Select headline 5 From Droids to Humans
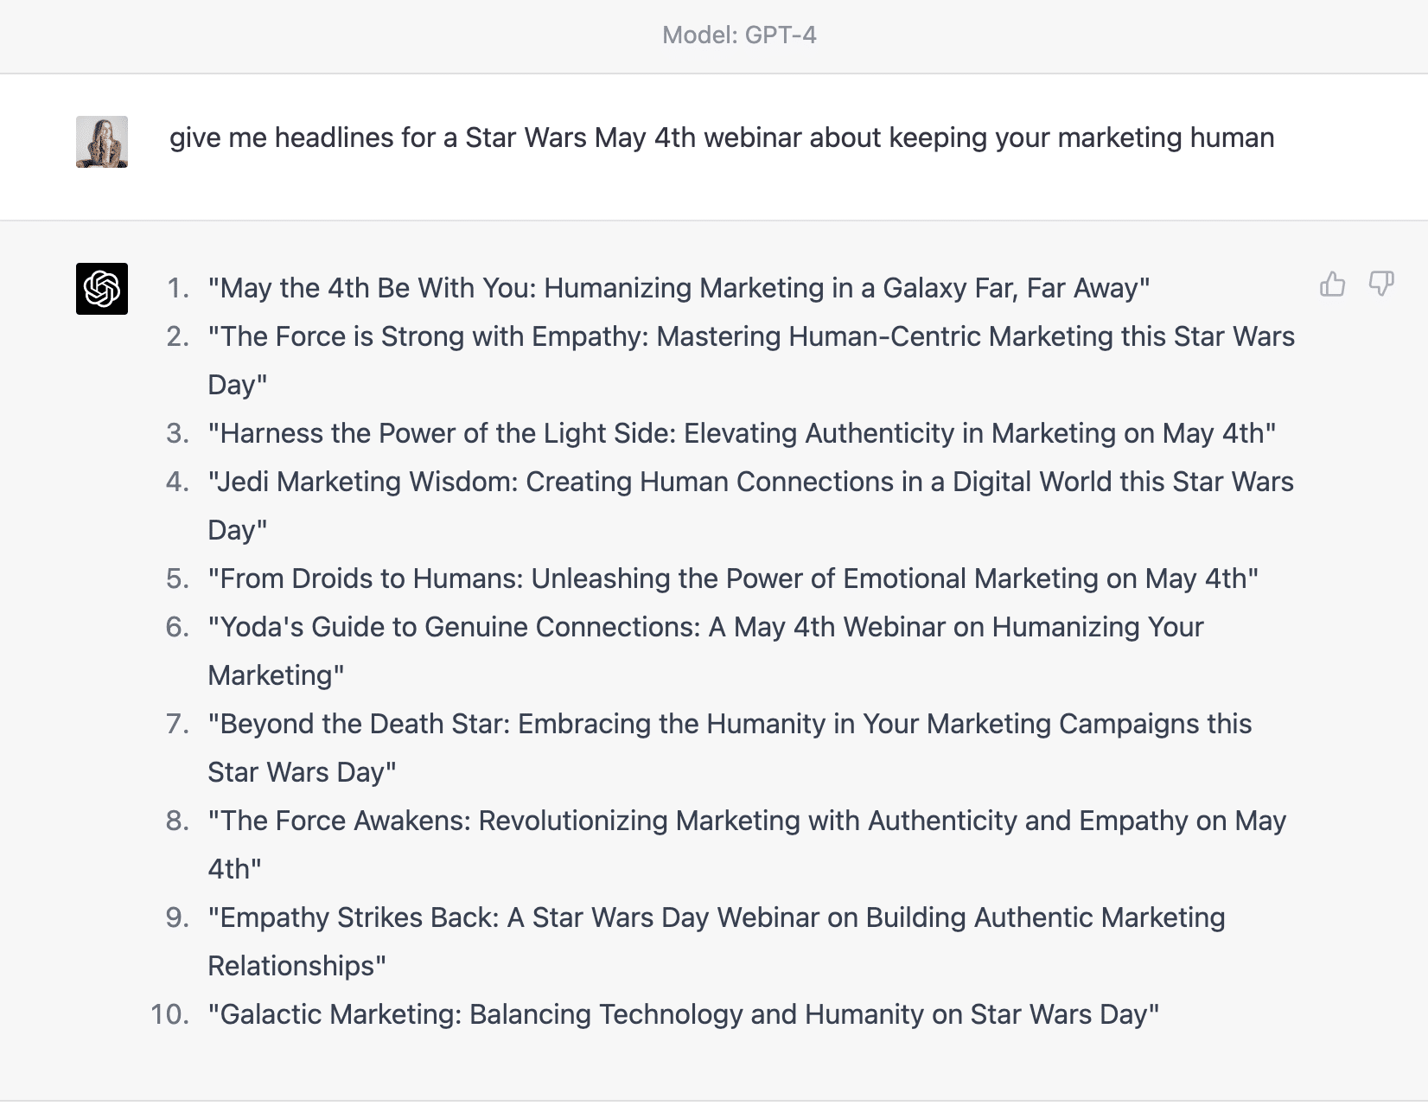This screenshot has height=1112, width=1428. [734, 578]
